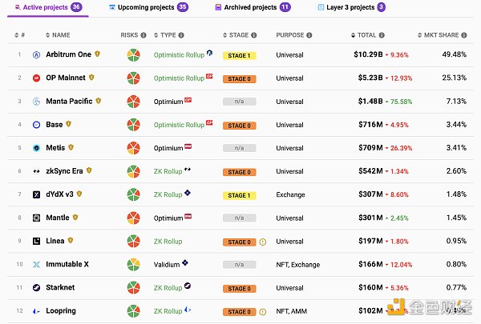The height and width of the screenshot is (324, 481).
Task: Click the STAGE 1 badge for dYdX v3
Action: click(239, 194)
